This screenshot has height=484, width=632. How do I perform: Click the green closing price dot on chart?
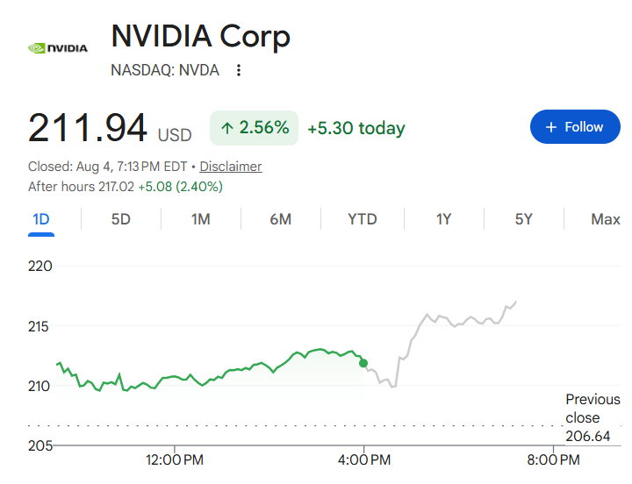point(363,363)
